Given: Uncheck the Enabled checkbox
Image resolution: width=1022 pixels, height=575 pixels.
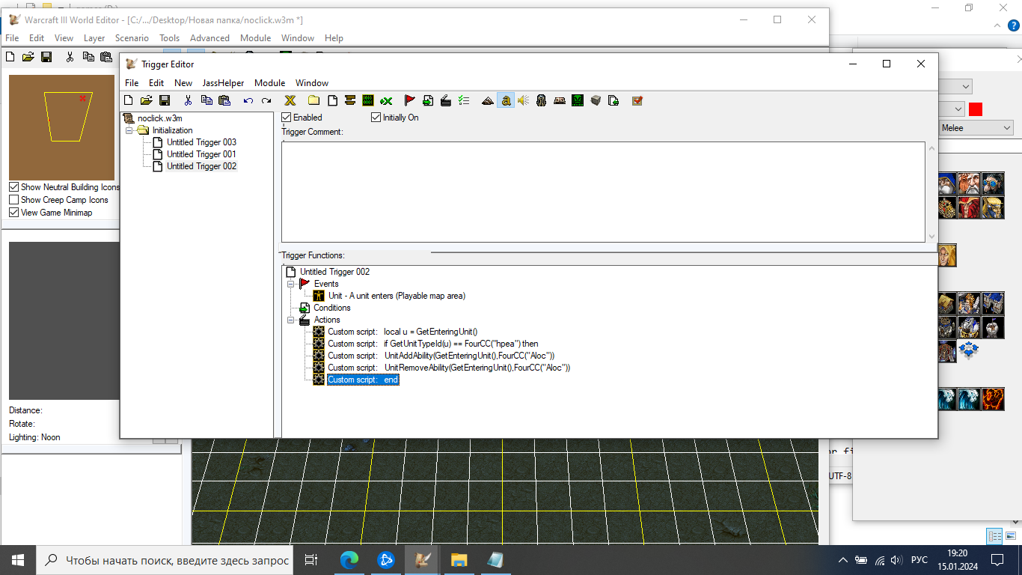Looking at the screenshot, I should (x=287, y=118).
